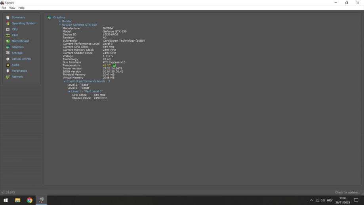The height and width of the screenshot is (205, 364).
Task: Go to the Storage page
Action: coord(17,53)
